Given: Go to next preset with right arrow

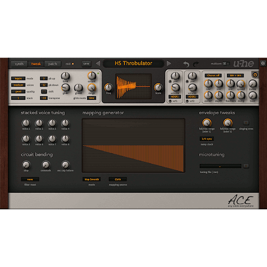Looking at the screenshot, I should point(169,64).
